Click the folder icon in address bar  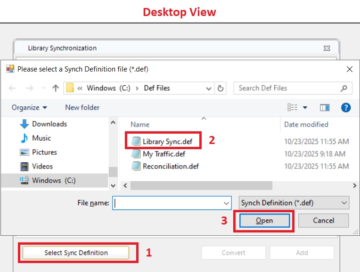70,88
